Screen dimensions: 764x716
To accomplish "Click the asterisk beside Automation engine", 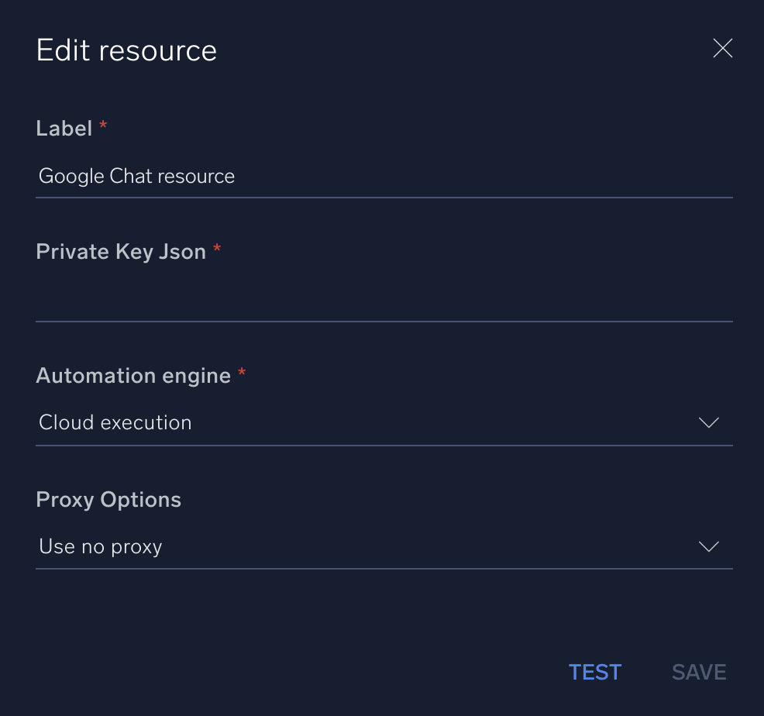I will coord(240,373).
